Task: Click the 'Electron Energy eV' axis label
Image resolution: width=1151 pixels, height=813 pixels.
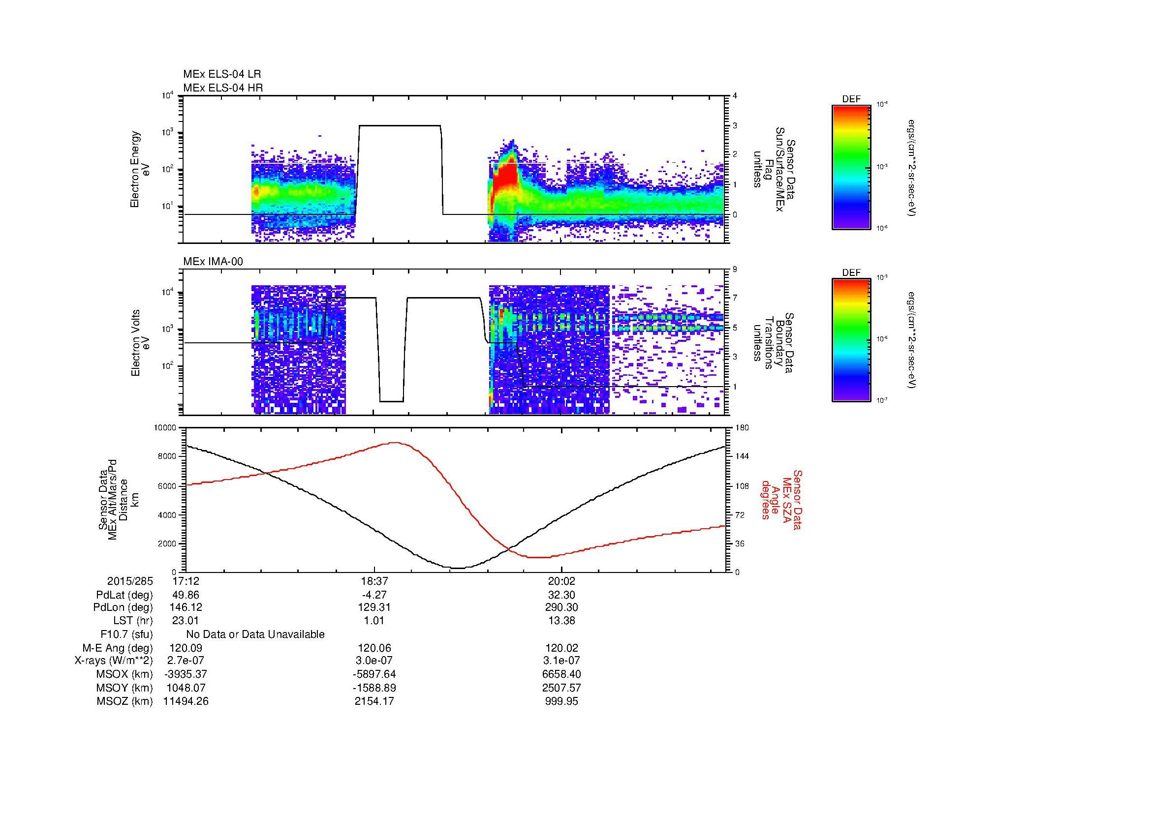Action: 140,169
